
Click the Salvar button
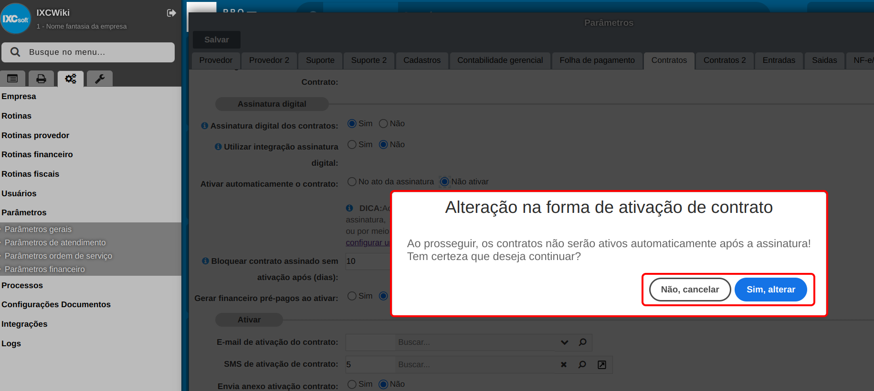point(217,40)
